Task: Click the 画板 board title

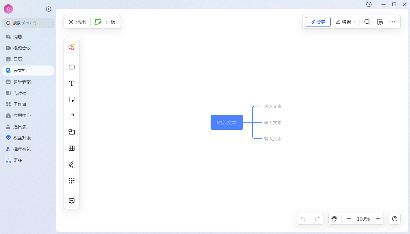Action: point(111,22)
